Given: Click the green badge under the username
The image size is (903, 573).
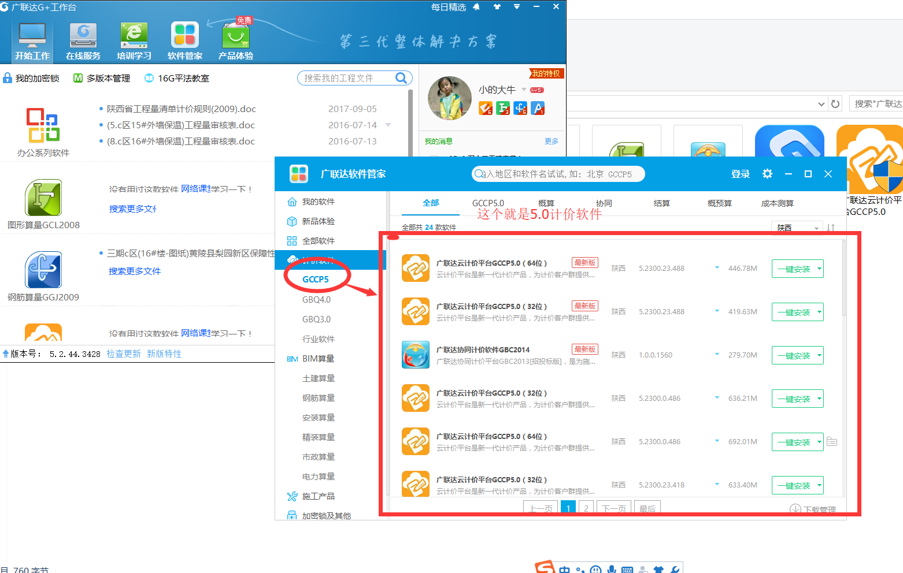Looking at the screenshot, I should coord(503,108).
